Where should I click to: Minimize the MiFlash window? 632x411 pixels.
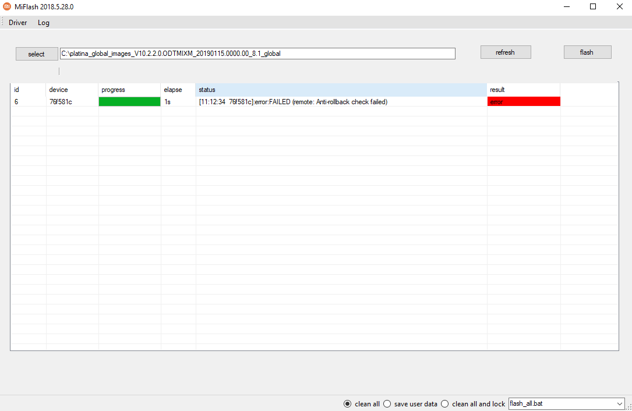pyautogui.click(x=567, y=7)
